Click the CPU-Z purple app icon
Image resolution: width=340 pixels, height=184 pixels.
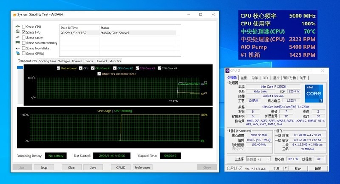[x=227, y=71]
